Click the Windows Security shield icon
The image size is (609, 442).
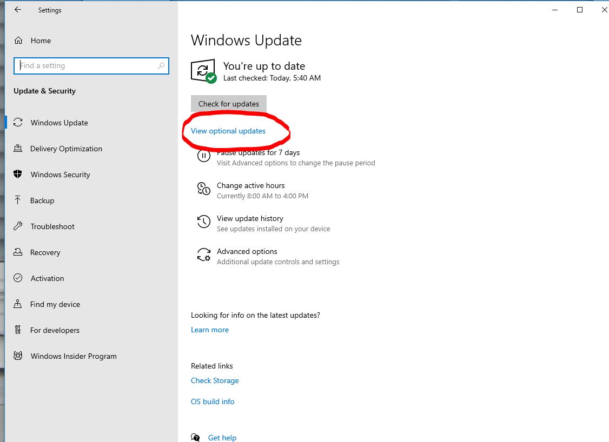[x=18, y=174]
